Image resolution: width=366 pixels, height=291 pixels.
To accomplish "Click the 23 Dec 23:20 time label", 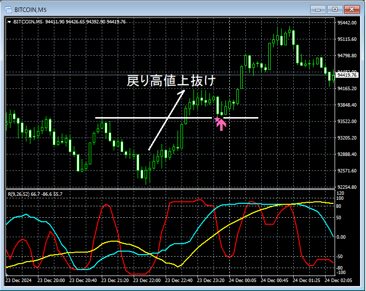I will pos(210,280).
